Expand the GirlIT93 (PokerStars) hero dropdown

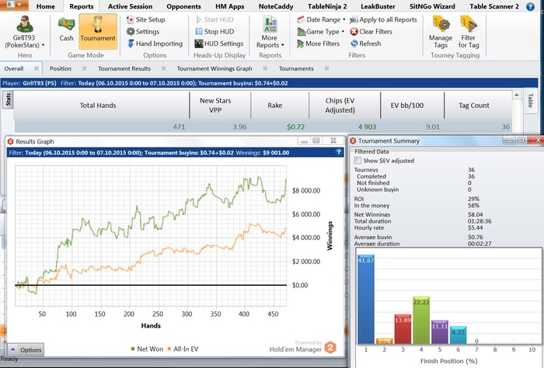coord(43,45)
